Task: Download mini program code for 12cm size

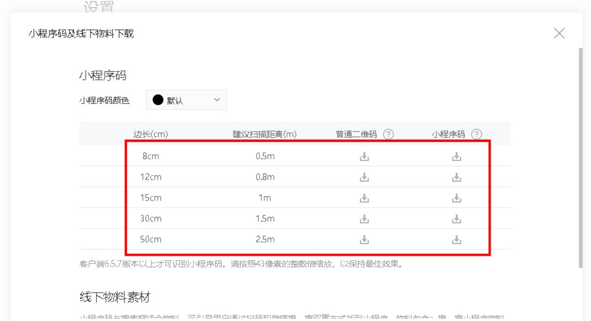Action: pos(456,177)
